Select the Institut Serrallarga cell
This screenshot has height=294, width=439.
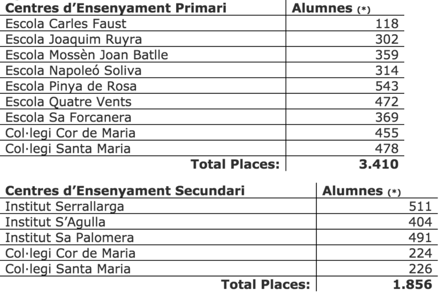(x=65, y=206)
